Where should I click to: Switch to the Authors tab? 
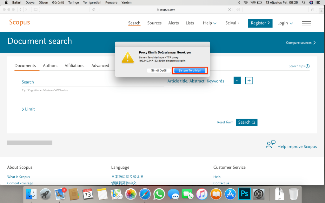50,66
